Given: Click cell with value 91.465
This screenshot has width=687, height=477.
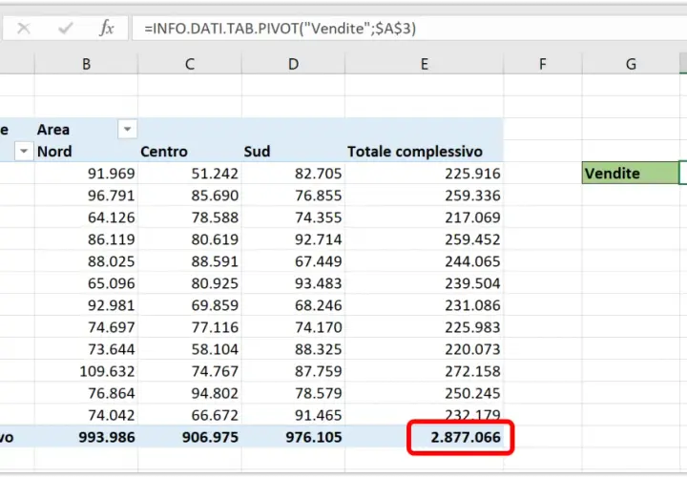Looking at the screenshot, I should [x=293, y=415].
